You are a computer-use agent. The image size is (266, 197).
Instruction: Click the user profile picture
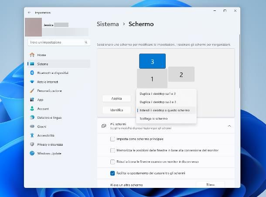pyautogui.click(x=34, y=27)
